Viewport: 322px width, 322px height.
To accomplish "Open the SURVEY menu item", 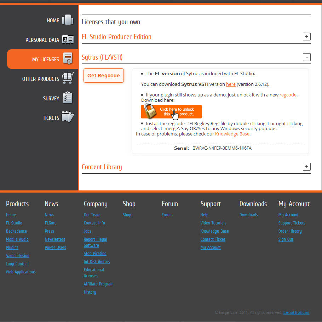I will pyautogui.click(x=51, y=99).
